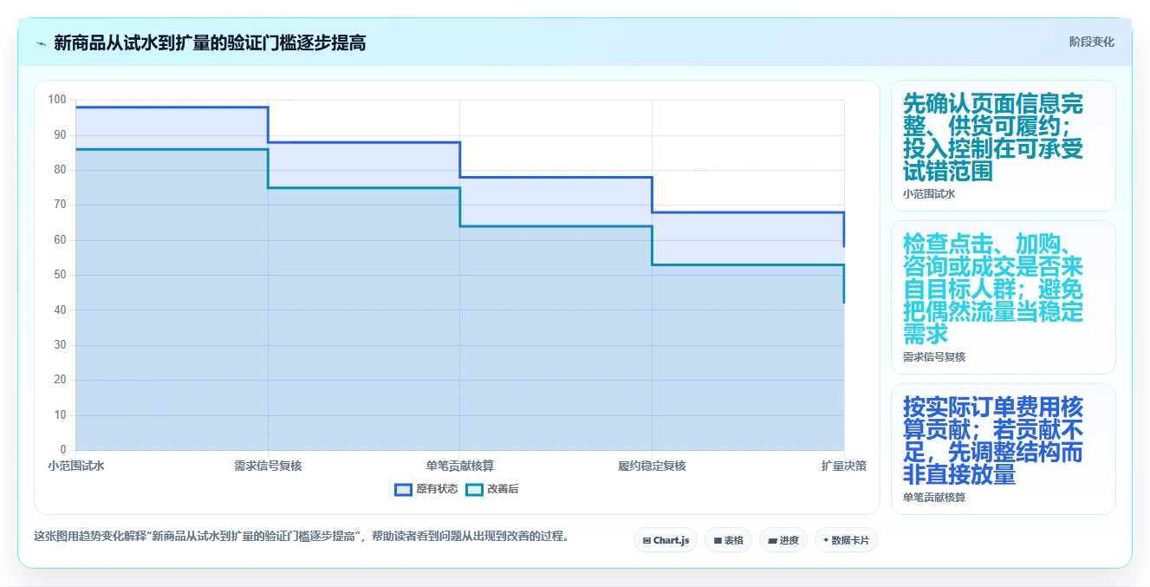This screenshot has width=1150, height=587.
Task: Click the x-axis label 需求信号复核
Action: point(268,466)
